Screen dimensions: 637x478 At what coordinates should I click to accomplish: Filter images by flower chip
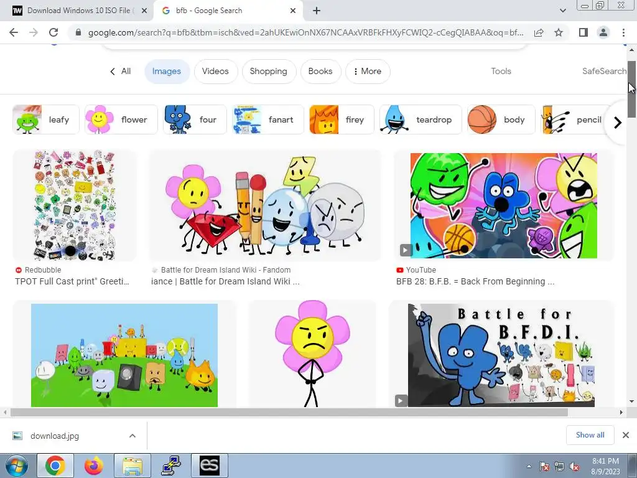coord(121,119)
